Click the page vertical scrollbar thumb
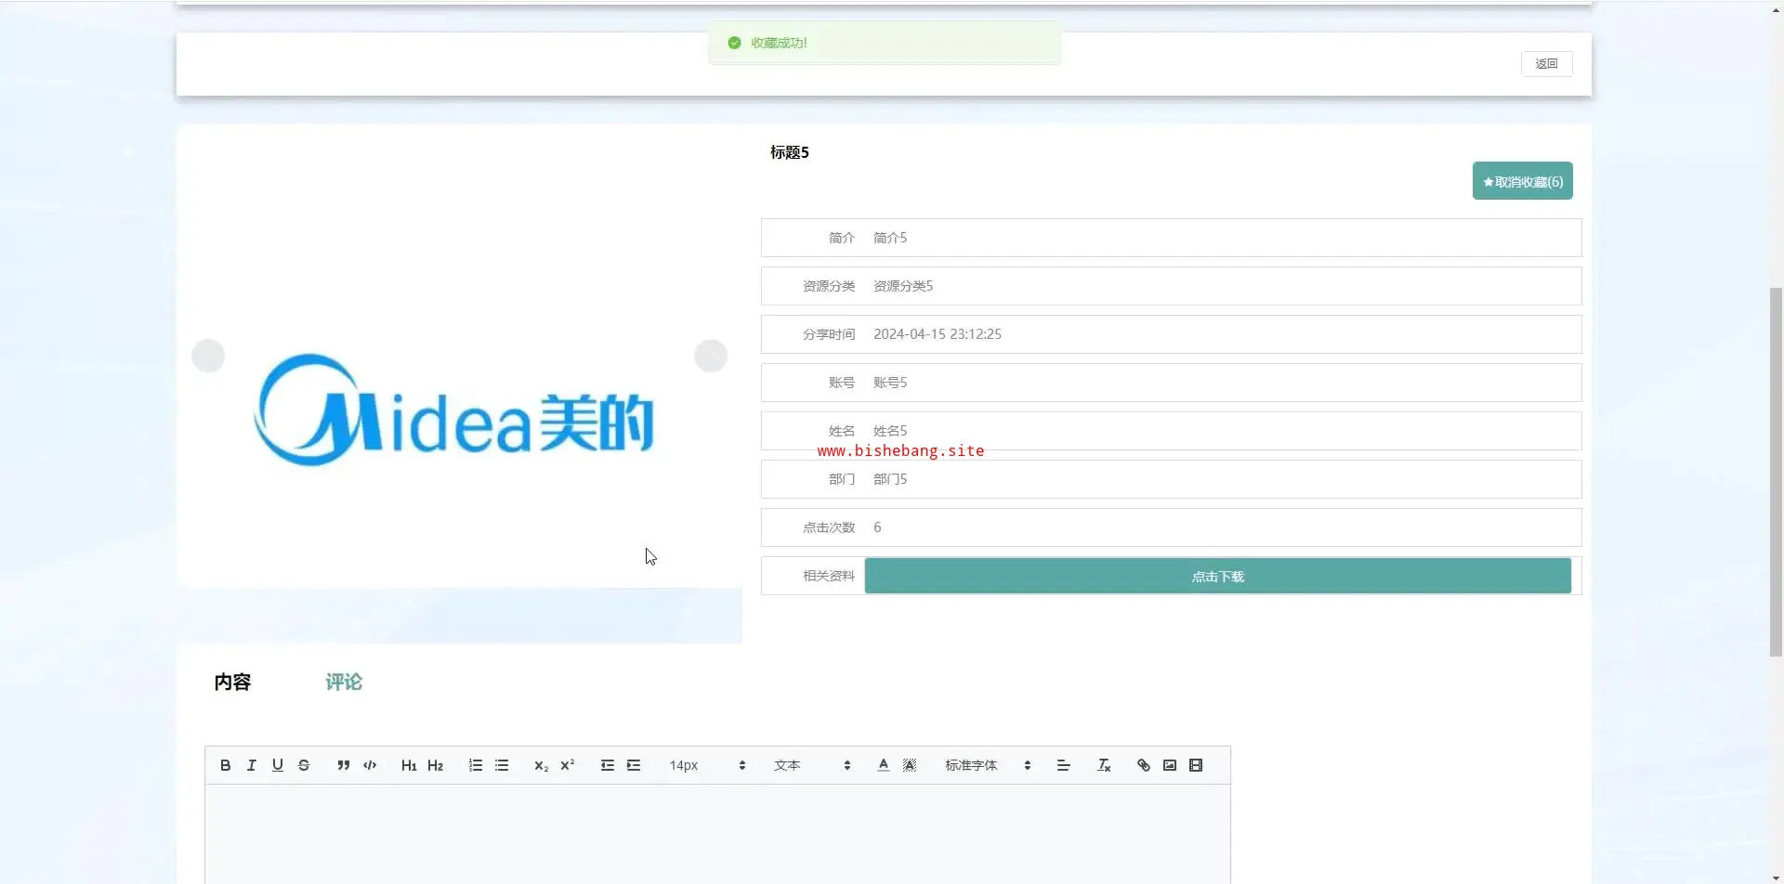This screenshot has height=884, width=1784. [1777, 473]
